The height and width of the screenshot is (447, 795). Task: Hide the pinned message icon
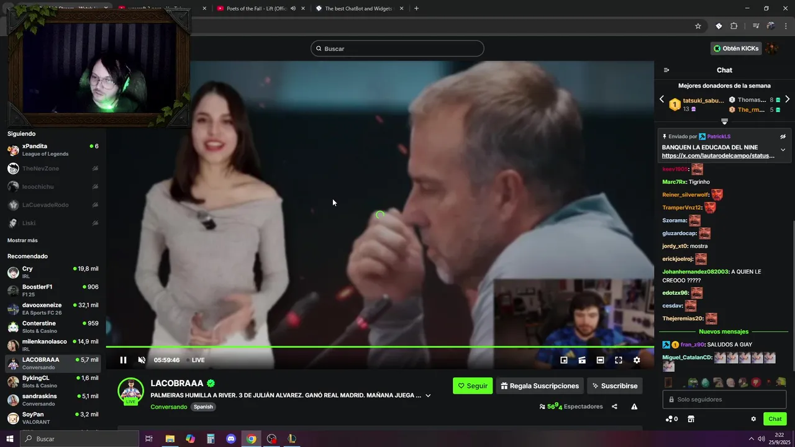point(783,137)
